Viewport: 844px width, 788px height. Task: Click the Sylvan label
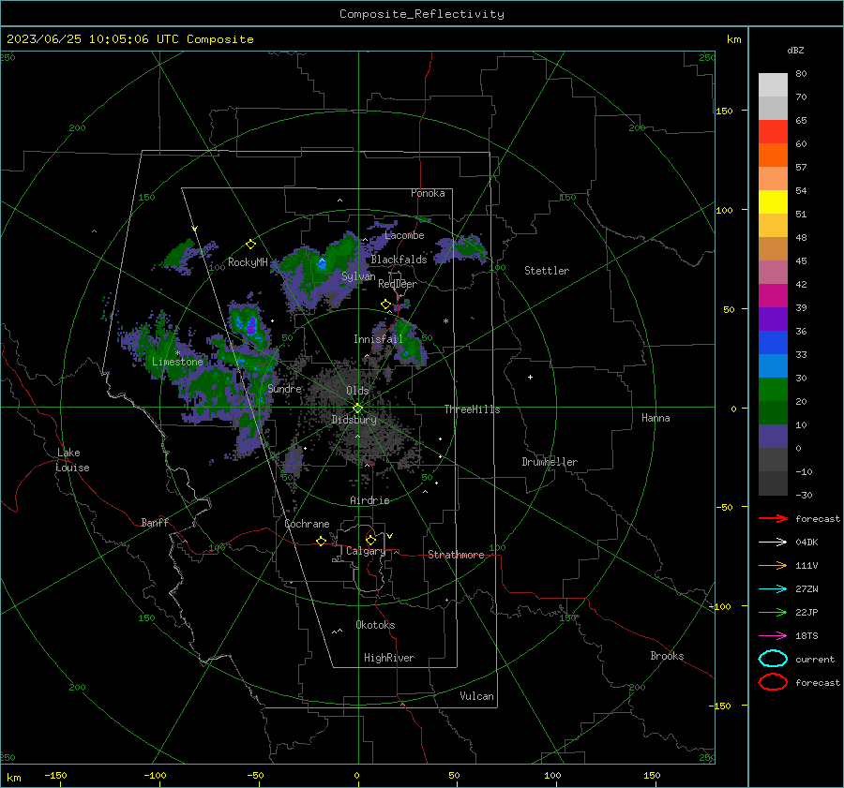click(x=358, y=276)
